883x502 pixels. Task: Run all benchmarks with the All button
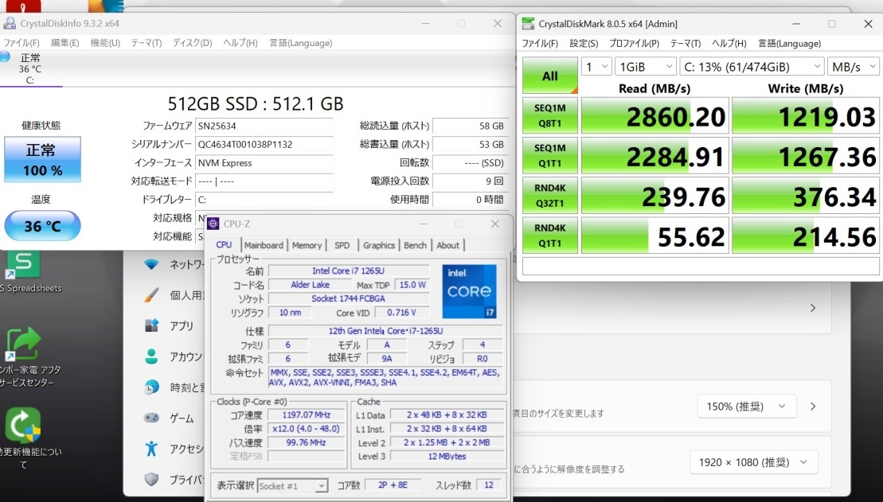[x=549, y=76]
